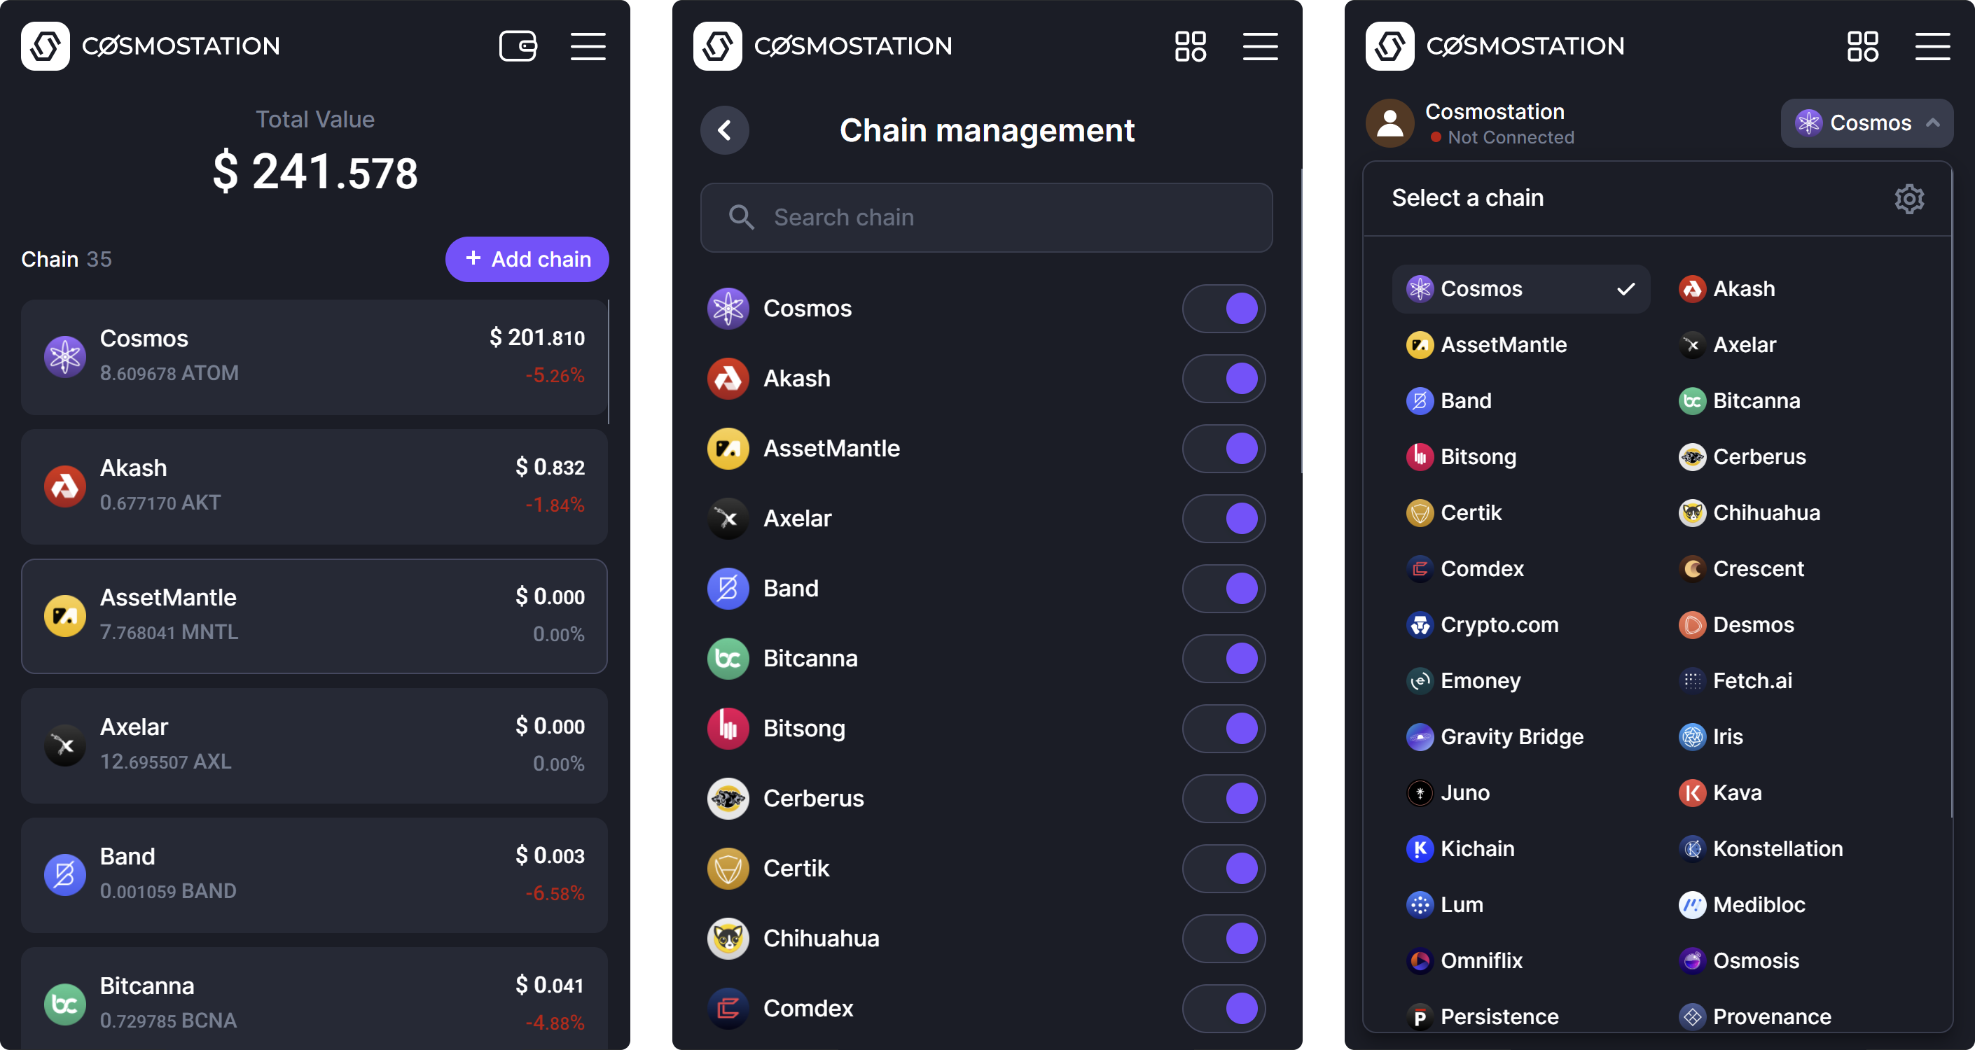The width and height of the screenshot is (1975, 1050).
Task: Toggle the Bitcanna chain switch
Action: click(1224, 659)
